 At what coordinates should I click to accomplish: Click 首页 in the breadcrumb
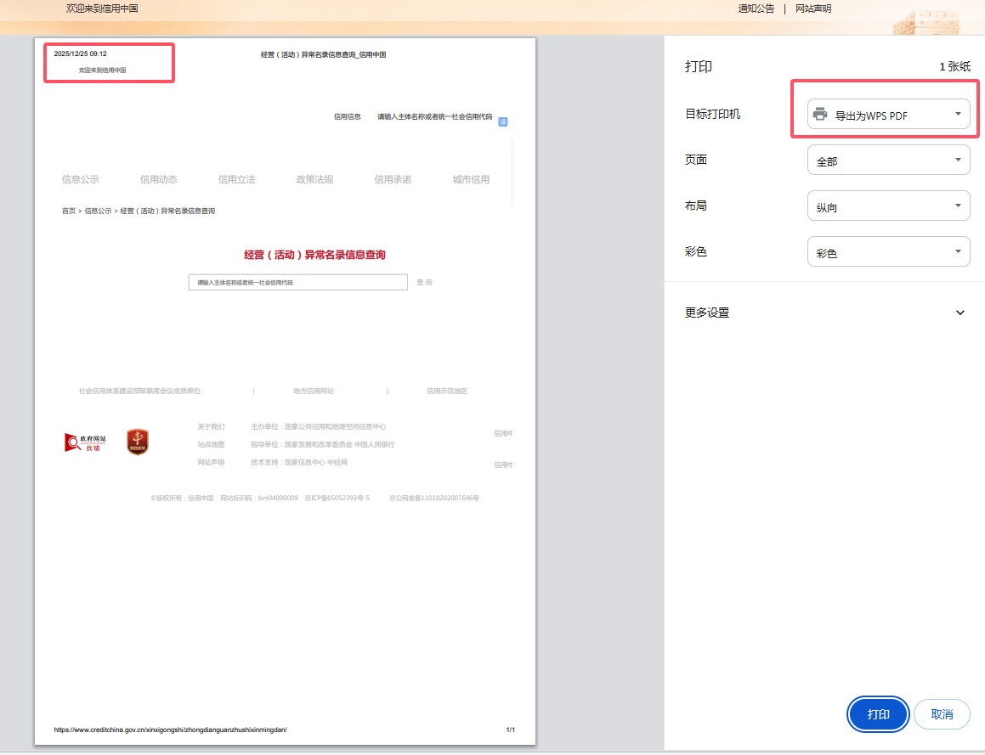click(68, 211)
